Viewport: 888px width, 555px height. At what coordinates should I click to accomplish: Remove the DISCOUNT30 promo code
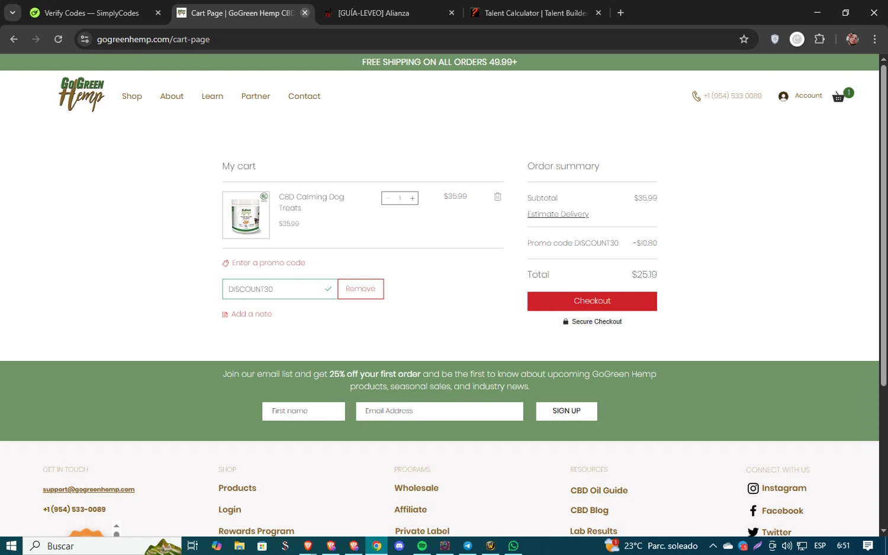[361, 289]
